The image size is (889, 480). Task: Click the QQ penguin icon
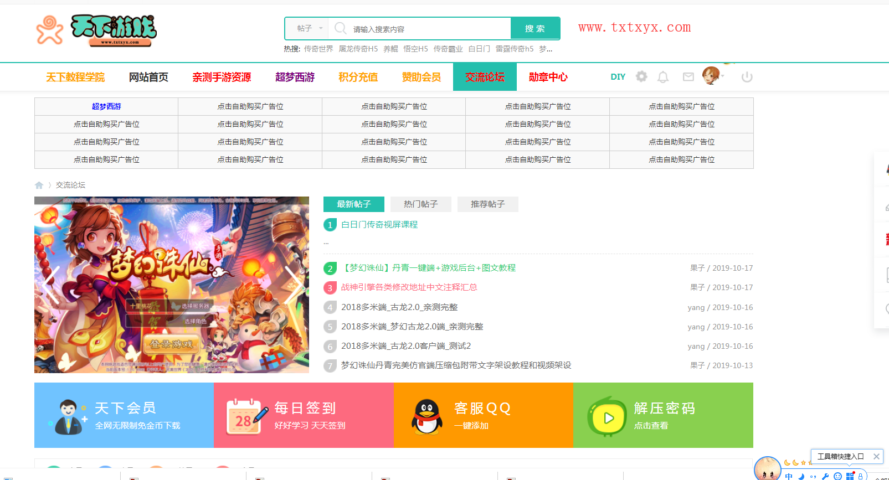click(427, 417)
